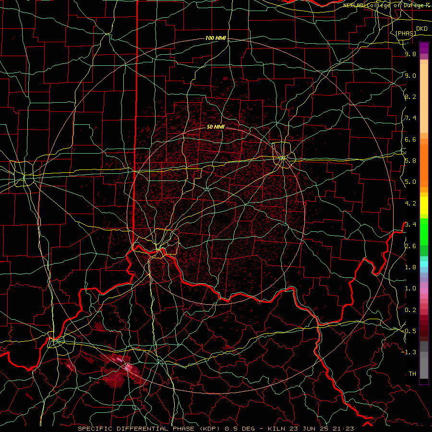The height and width of the screenshot is (432, 432).
Task: Click the 0.2 value on the color scale
Action: pyautogui.click(x=410, y=310)
